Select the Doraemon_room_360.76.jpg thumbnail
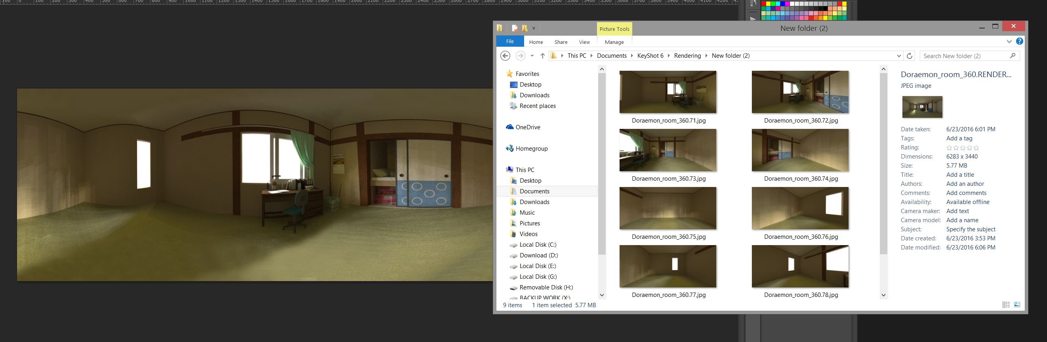This screenshot has width=1047, height=342. point(800,208)
